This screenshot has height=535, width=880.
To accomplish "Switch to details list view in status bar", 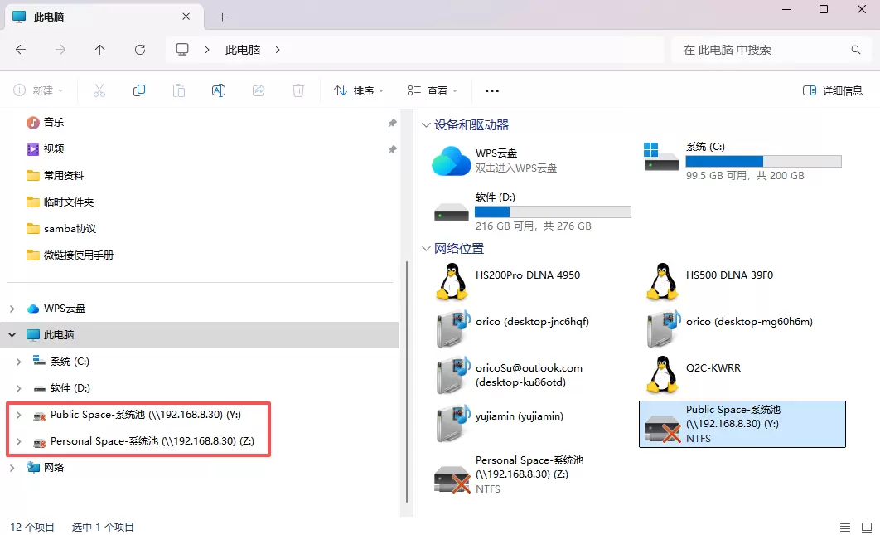I will [844, 528].
